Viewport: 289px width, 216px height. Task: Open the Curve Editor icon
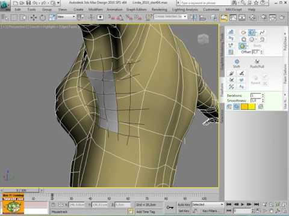click(x=233, y=17)
